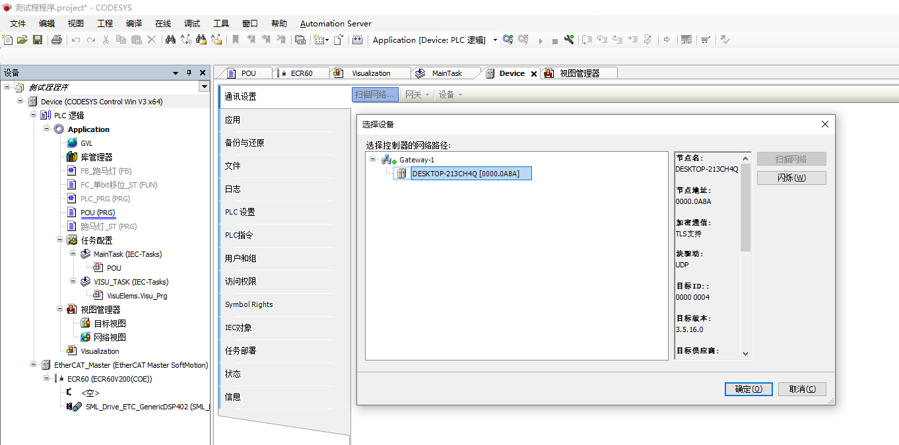Click the node info panel scrollbar thumb

745,208
